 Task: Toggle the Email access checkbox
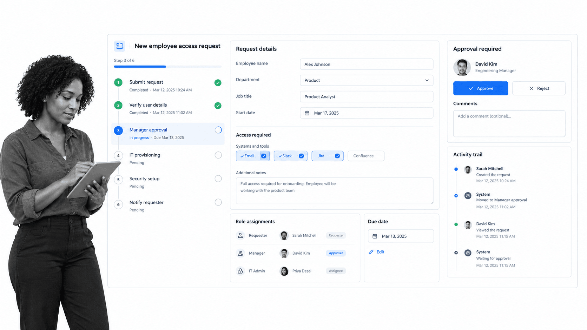264,156
